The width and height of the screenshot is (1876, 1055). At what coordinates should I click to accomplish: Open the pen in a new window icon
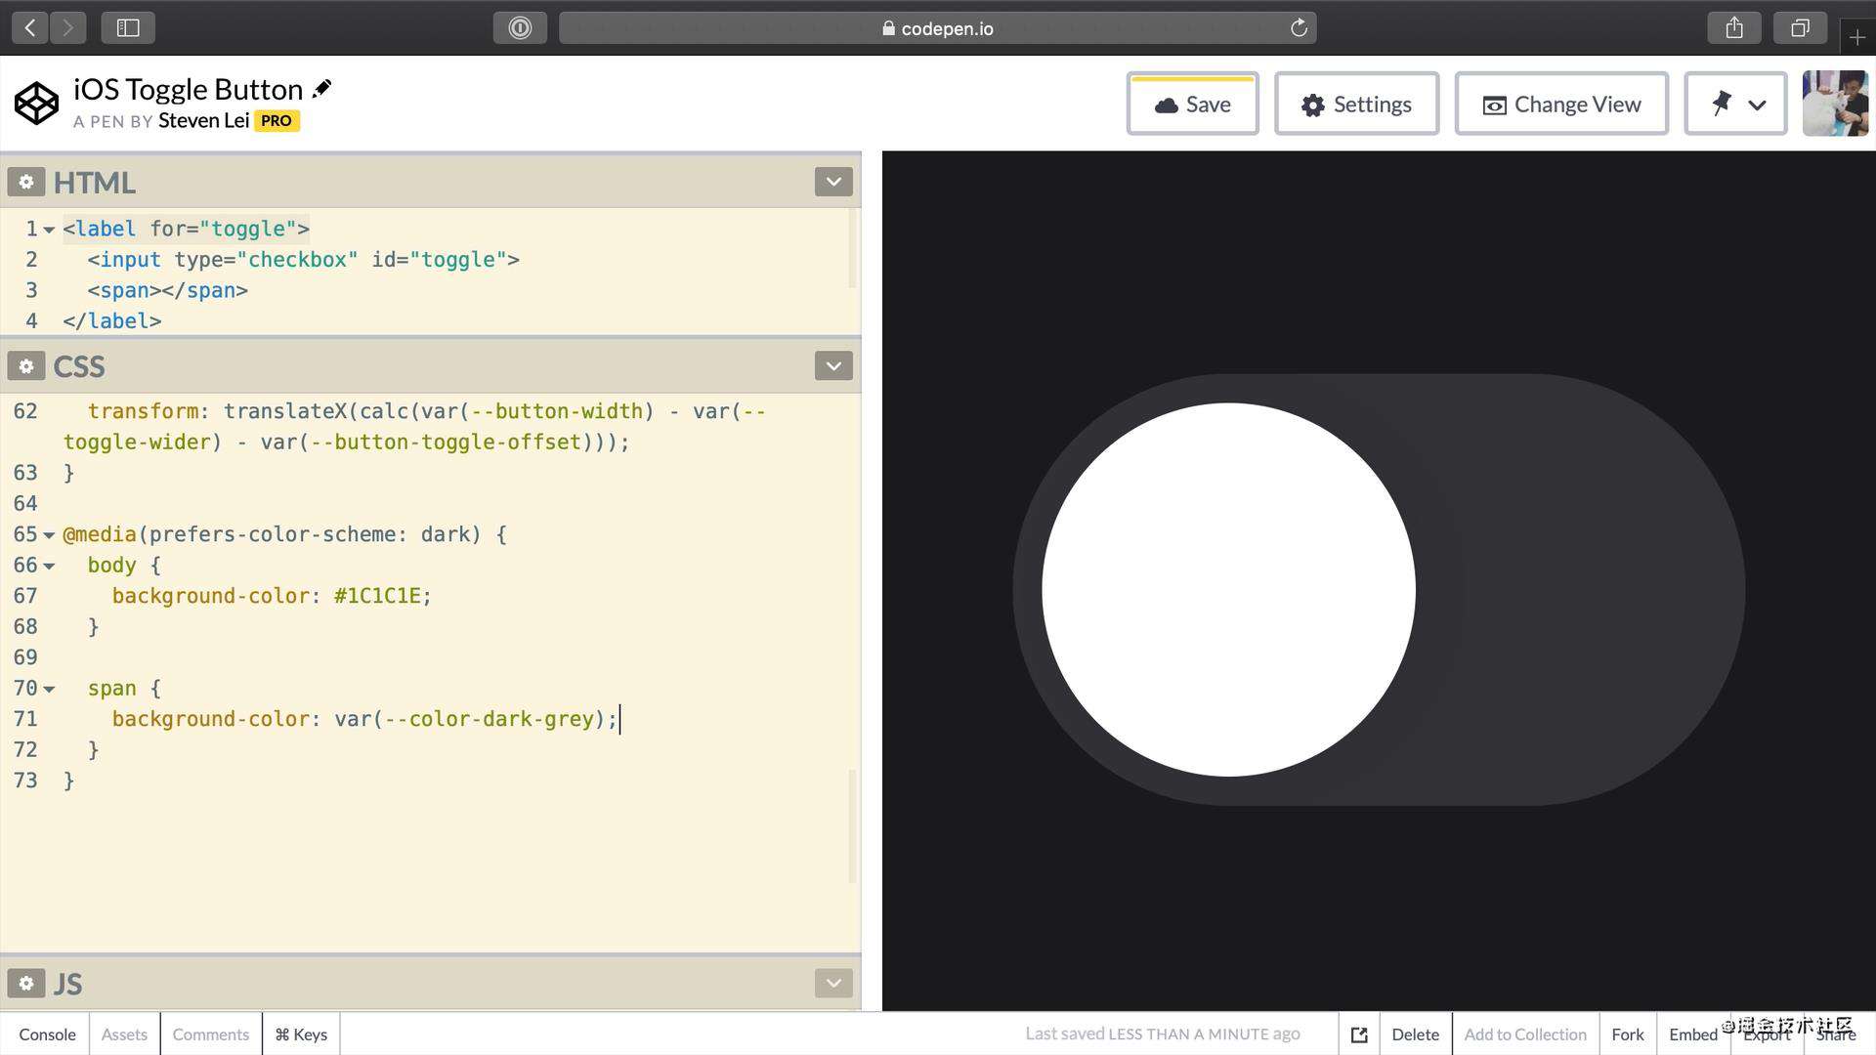click(1359, 1034)
